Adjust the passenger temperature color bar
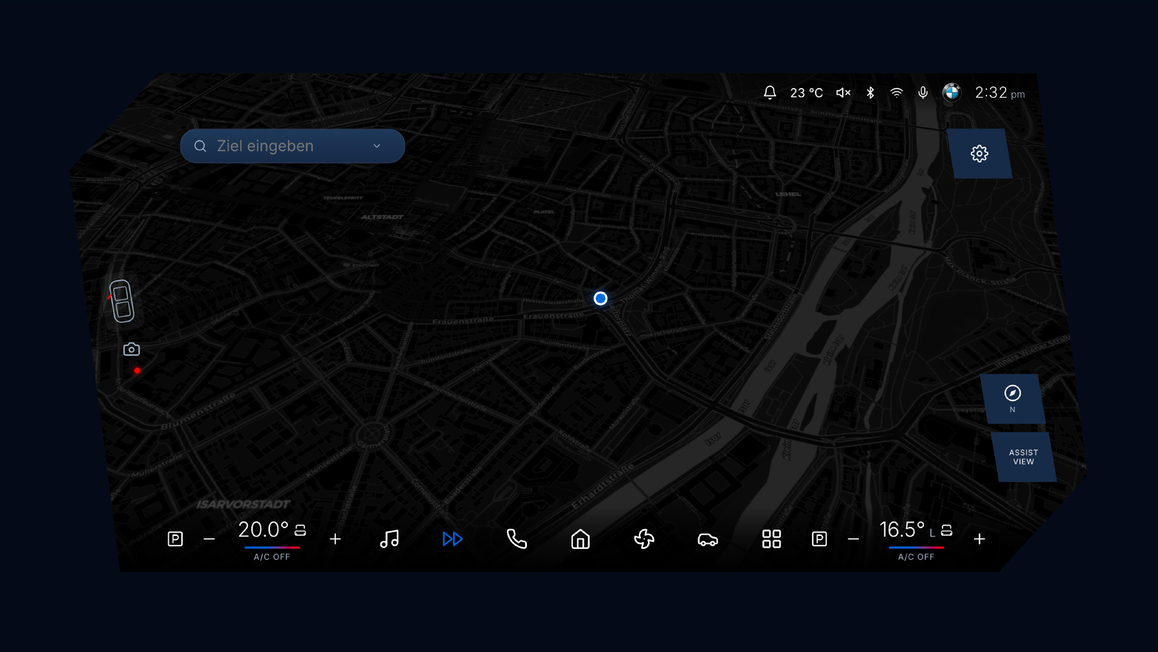The width and height of the screenshot is (1158, 652). click(916, 547)
